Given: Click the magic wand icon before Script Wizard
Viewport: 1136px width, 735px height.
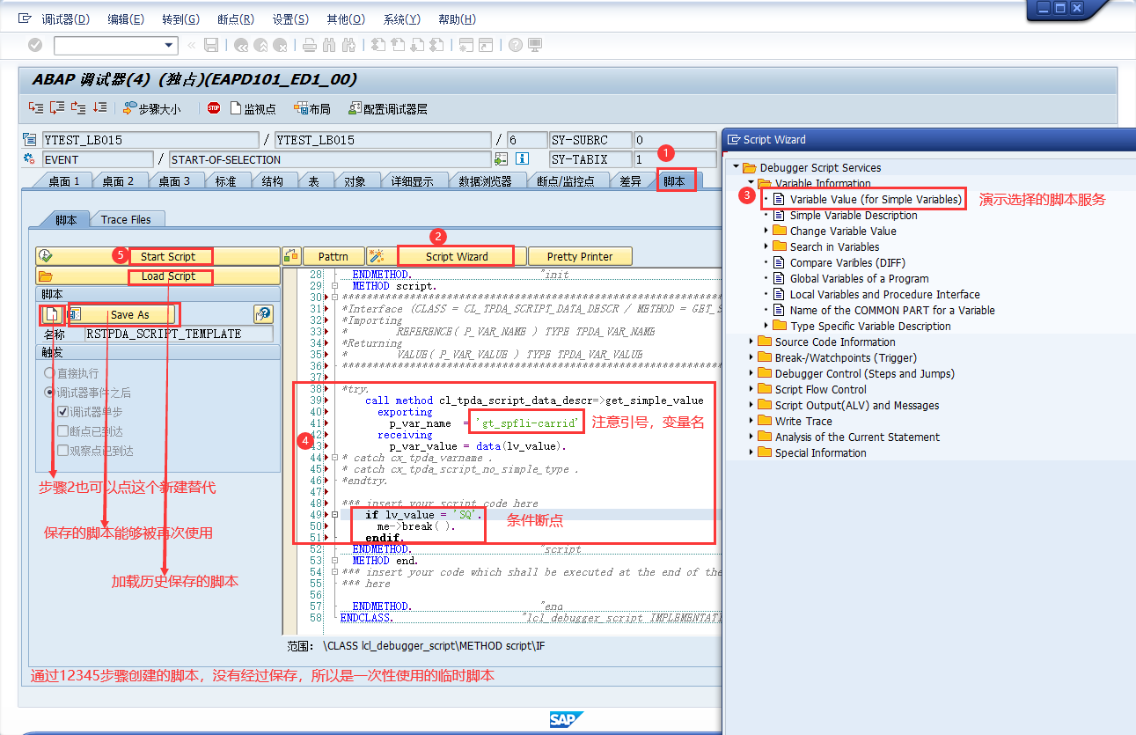Looking at the screenshot, I should pos(376,256).
